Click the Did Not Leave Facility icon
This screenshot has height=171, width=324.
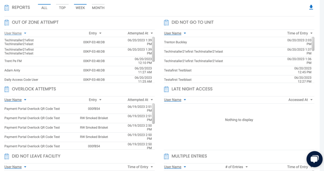click(x=7, y=156)
